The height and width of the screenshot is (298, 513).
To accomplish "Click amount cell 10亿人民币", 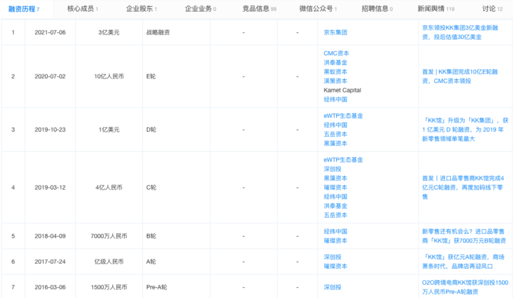I will [x=109, y=76].
